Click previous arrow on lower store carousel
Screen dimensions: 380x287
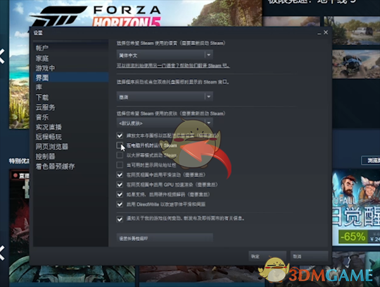tap(2, 253)
